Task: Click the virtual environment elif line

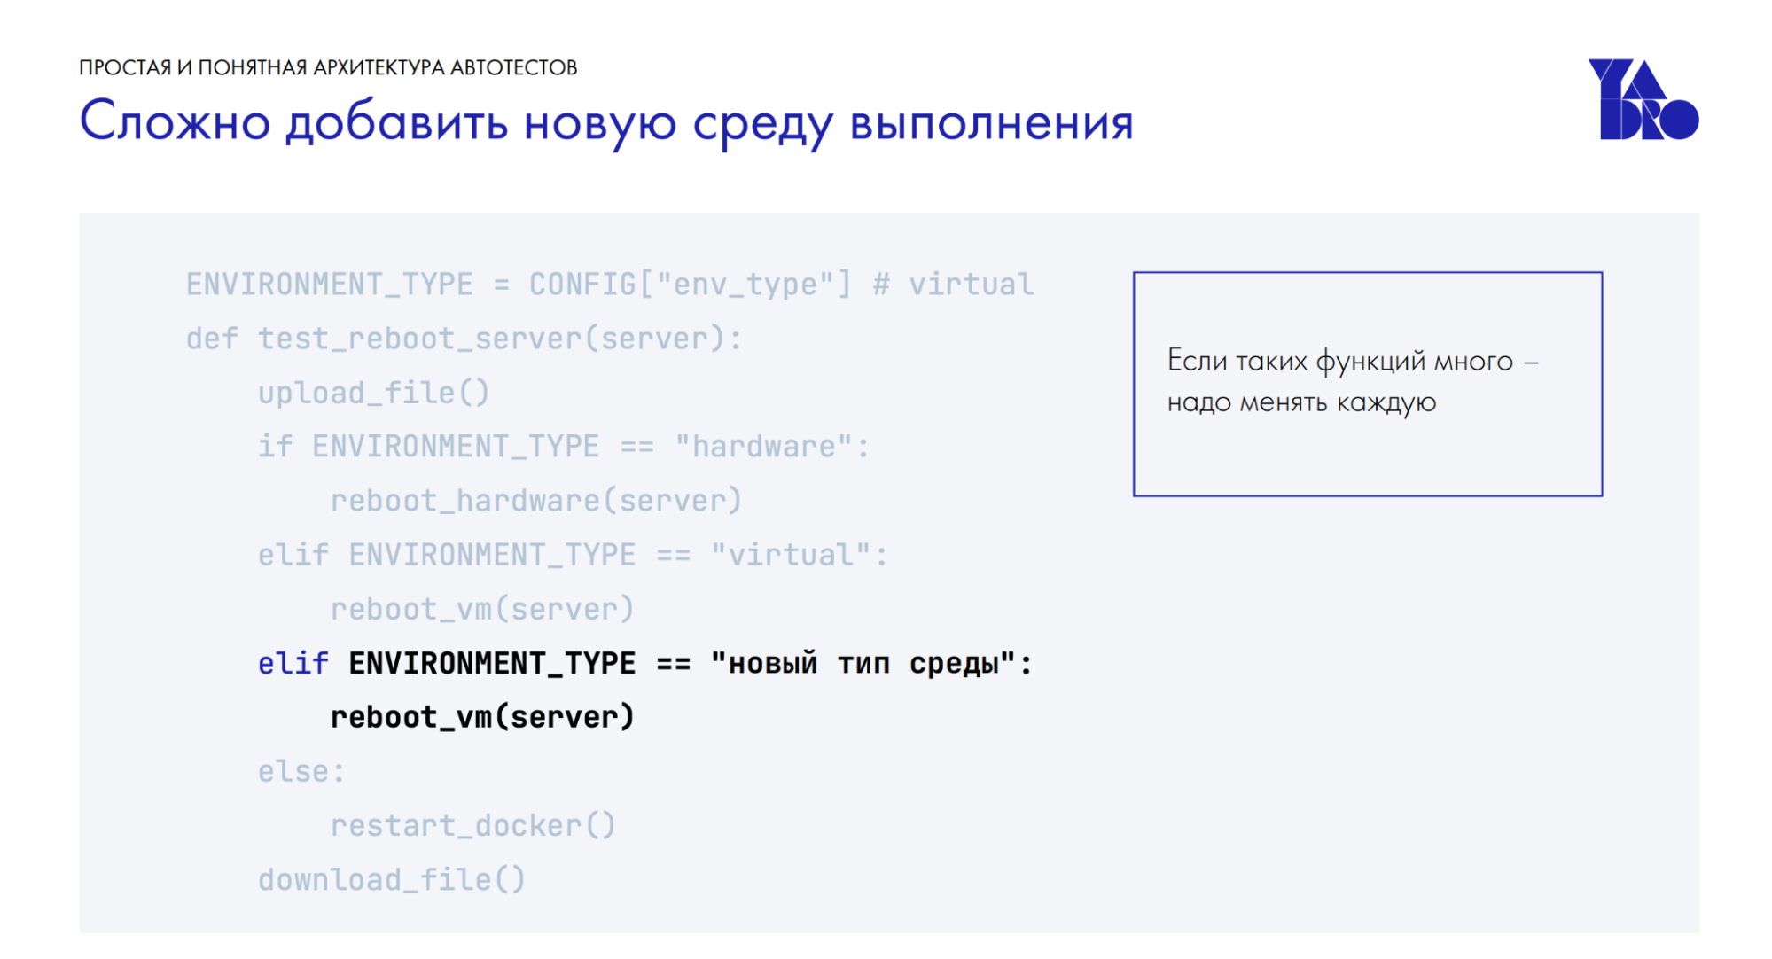Action: tap(571, 554)
